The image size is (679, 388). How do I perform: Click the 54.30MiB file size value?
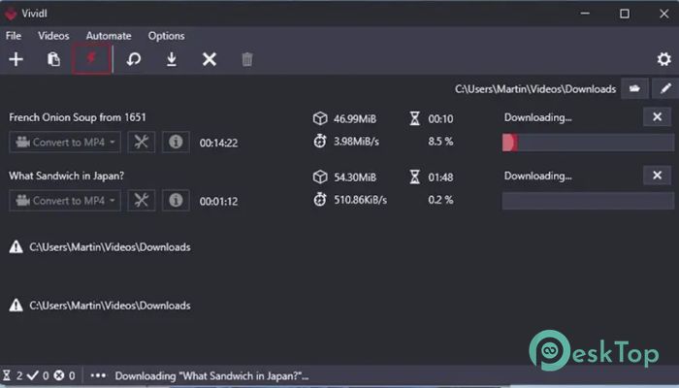355,178
